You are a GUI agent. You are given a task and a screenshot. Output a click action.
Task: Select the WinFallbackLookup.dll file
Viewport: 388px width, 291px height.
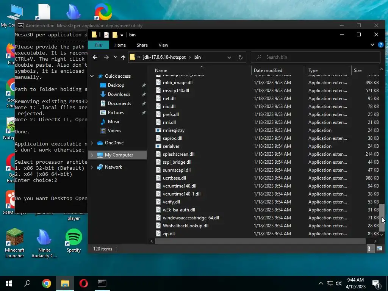point(186,226)
